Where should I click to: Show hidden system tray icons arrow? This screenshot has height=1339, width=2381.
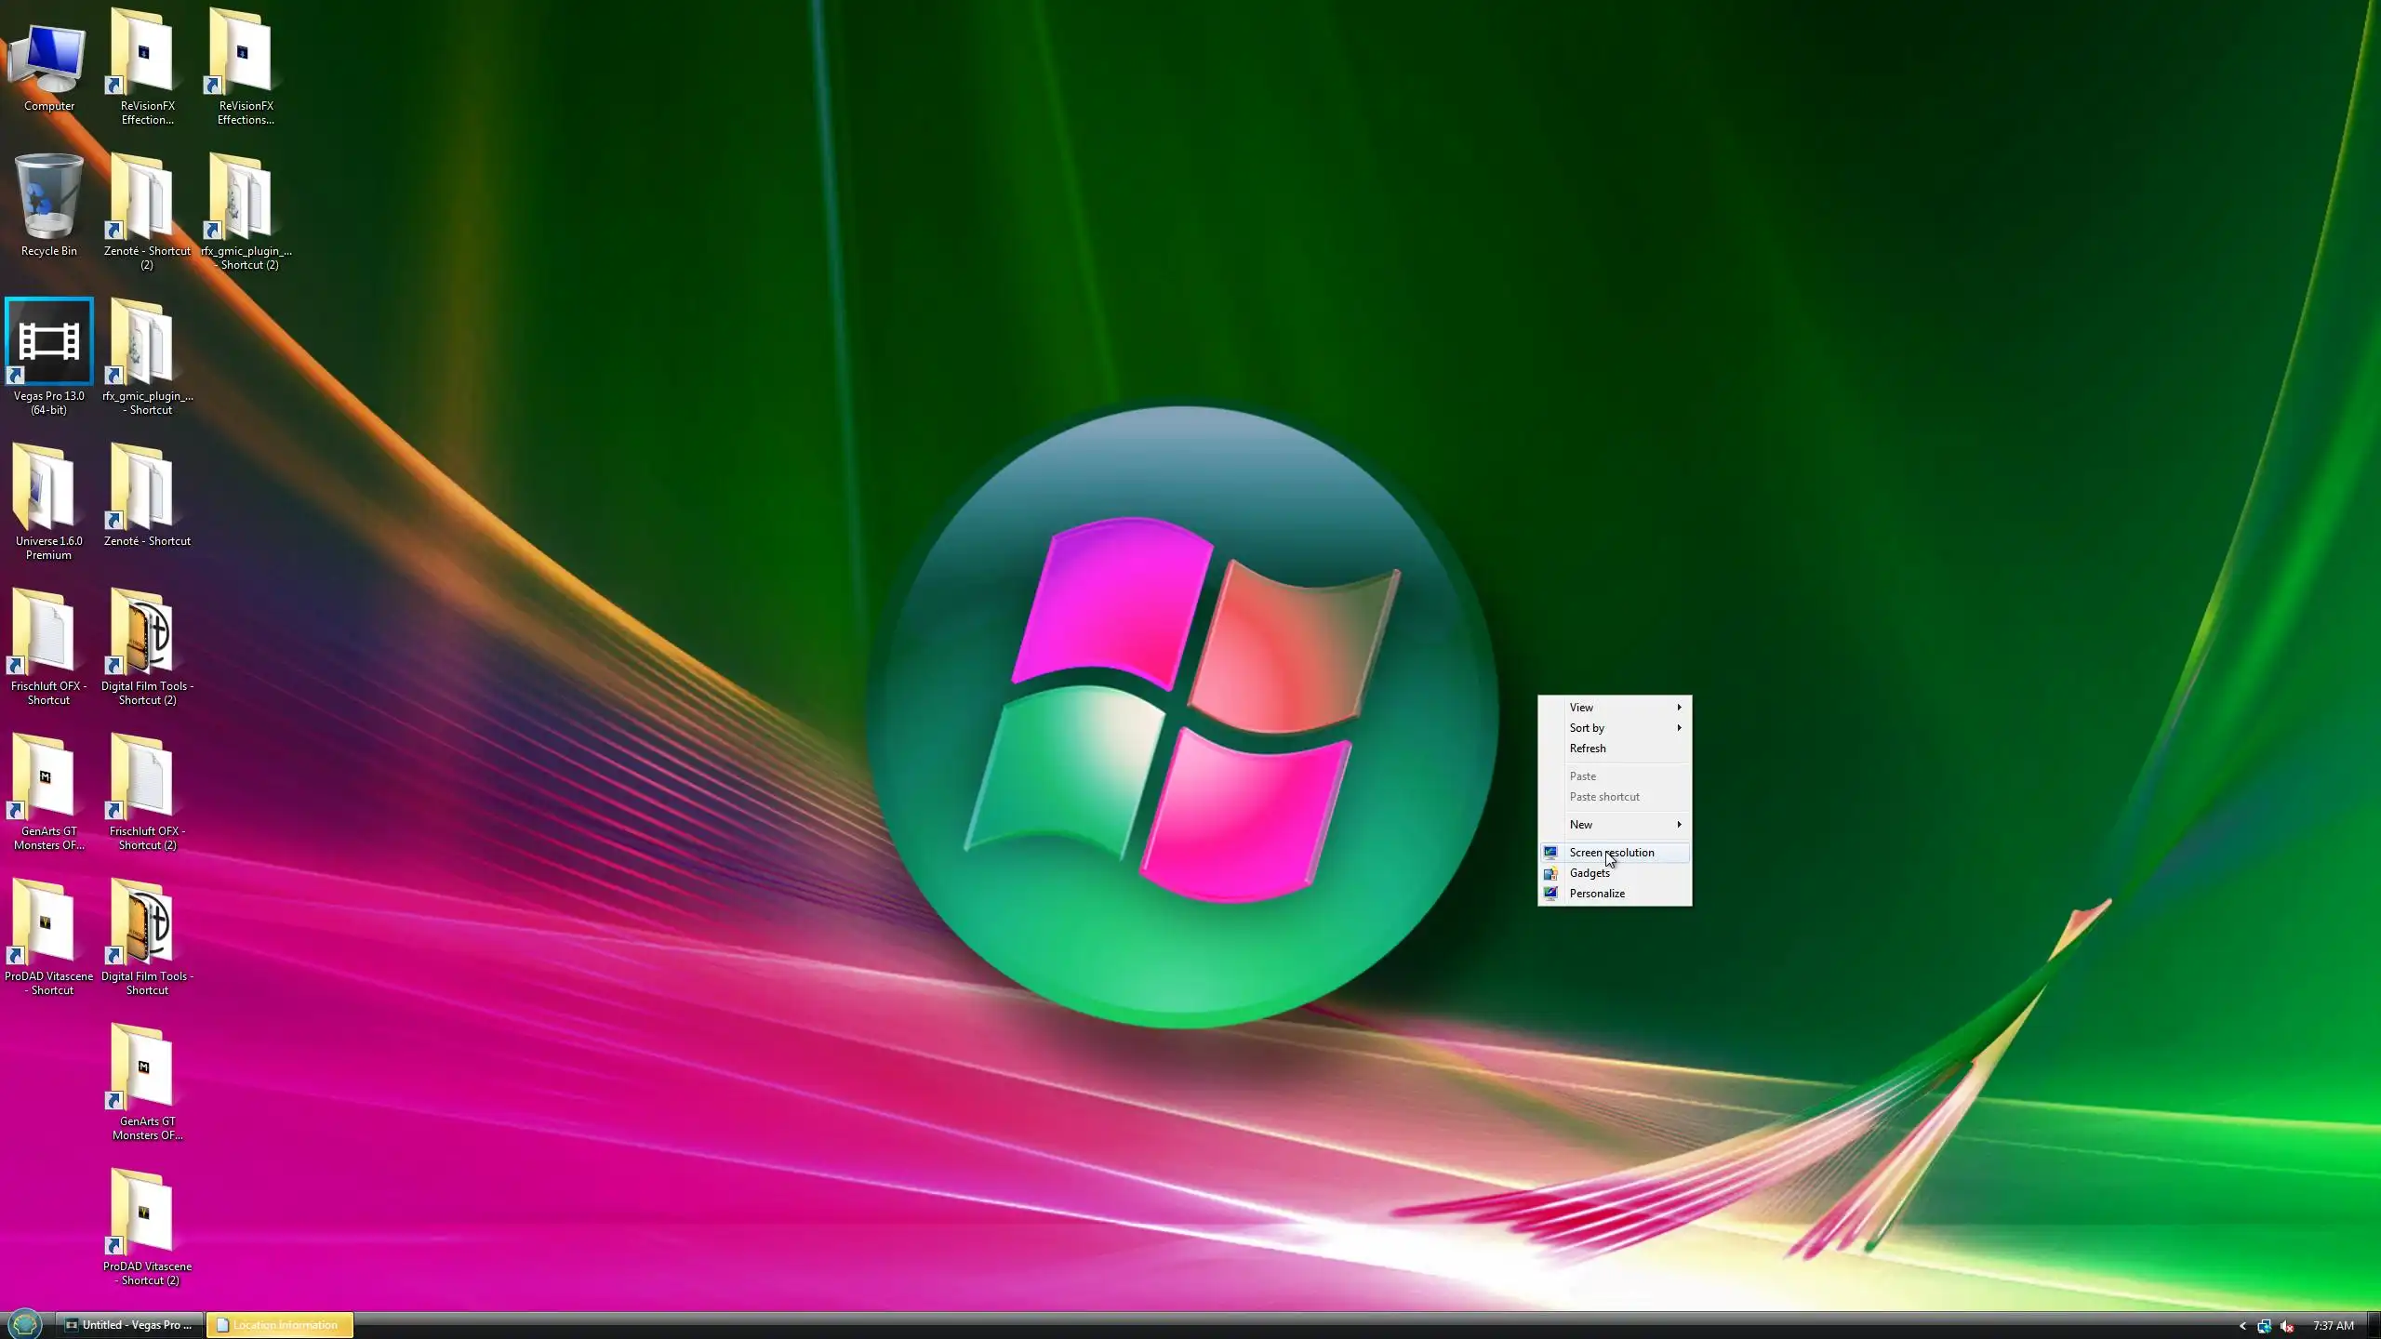[x=2242, y=1326]
